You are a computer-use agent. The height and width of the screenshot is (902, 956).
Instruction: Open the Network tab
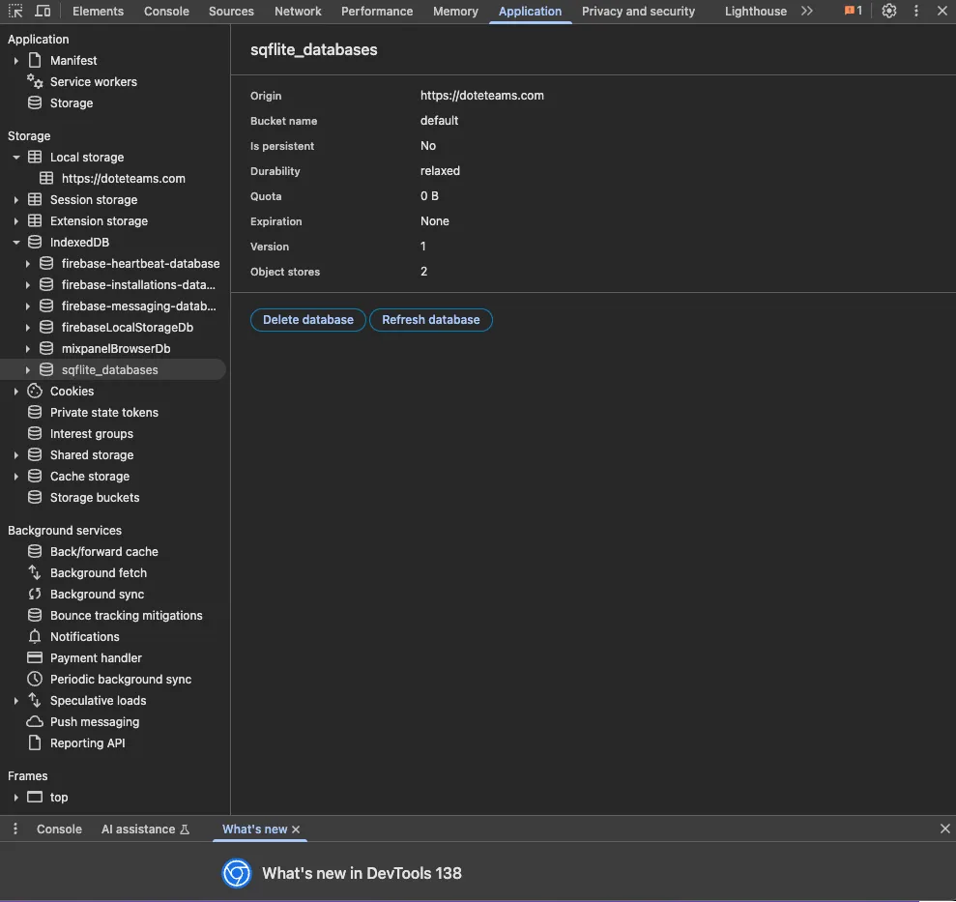point(298,11)
